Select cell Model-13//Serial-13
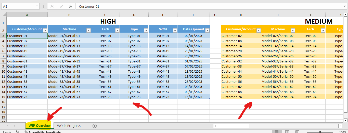 (69, 46)
